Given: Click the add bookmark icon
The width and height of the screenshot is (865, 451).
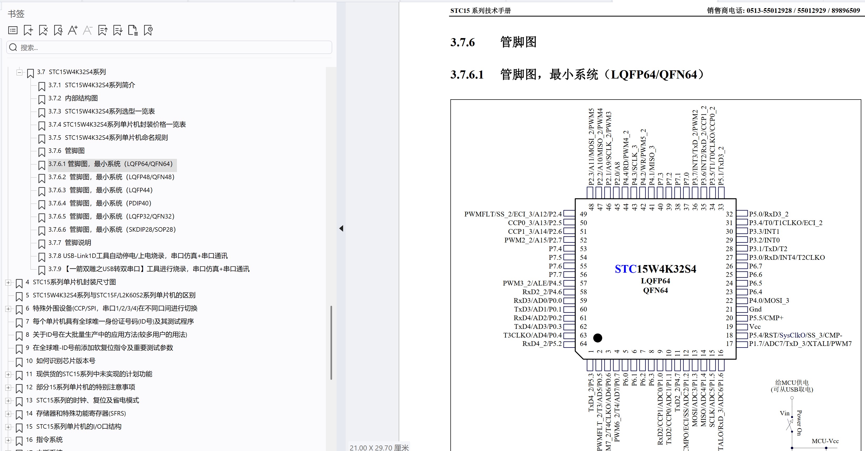Looking at the screenshot, I should [28, 30].
